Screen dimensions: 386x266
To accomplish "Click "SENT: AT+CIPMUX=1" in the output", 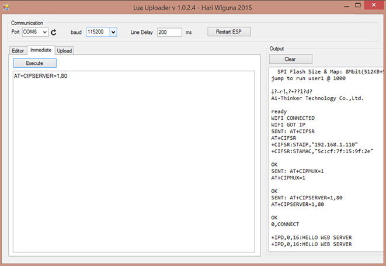I will pos(297,171).
